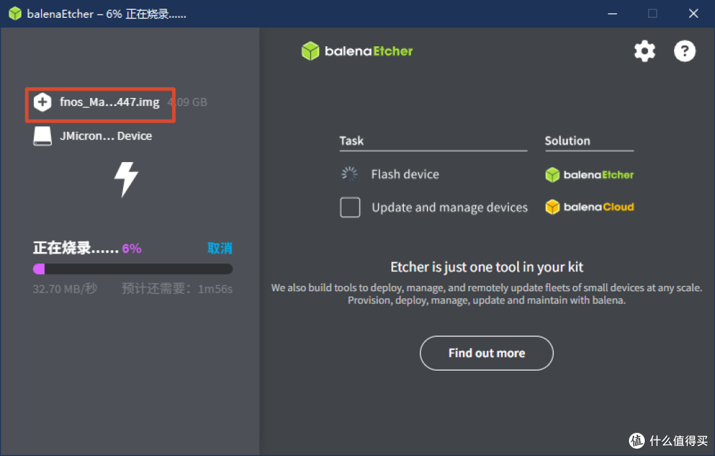This screenshot has width=715, height=456.
Task: Click the Flash device task label
Action: [x=405, y=174]
